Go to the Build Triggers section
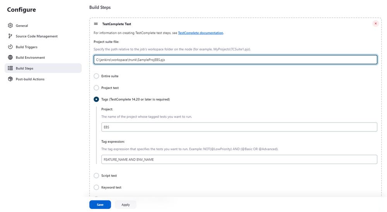The image size is (387, 212). click(27, 47)
